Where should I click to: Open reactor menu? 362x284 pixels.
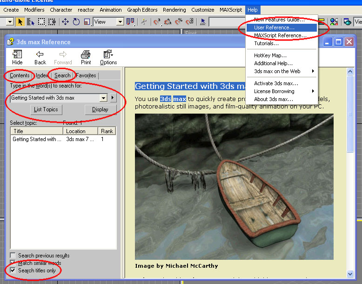click(x=86, y=10)
